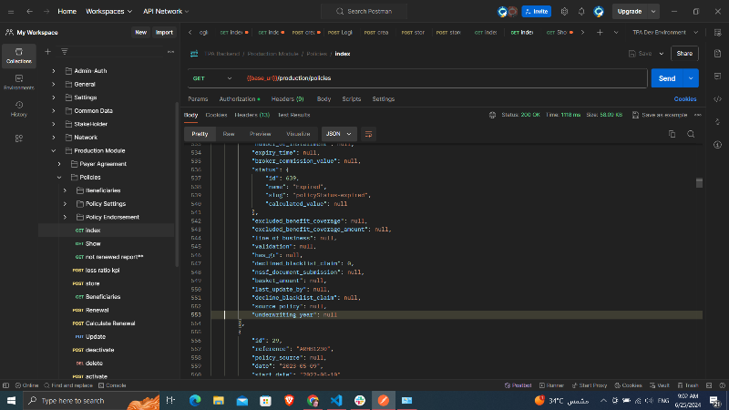Click the notifications bell icon

click(581, 12)
